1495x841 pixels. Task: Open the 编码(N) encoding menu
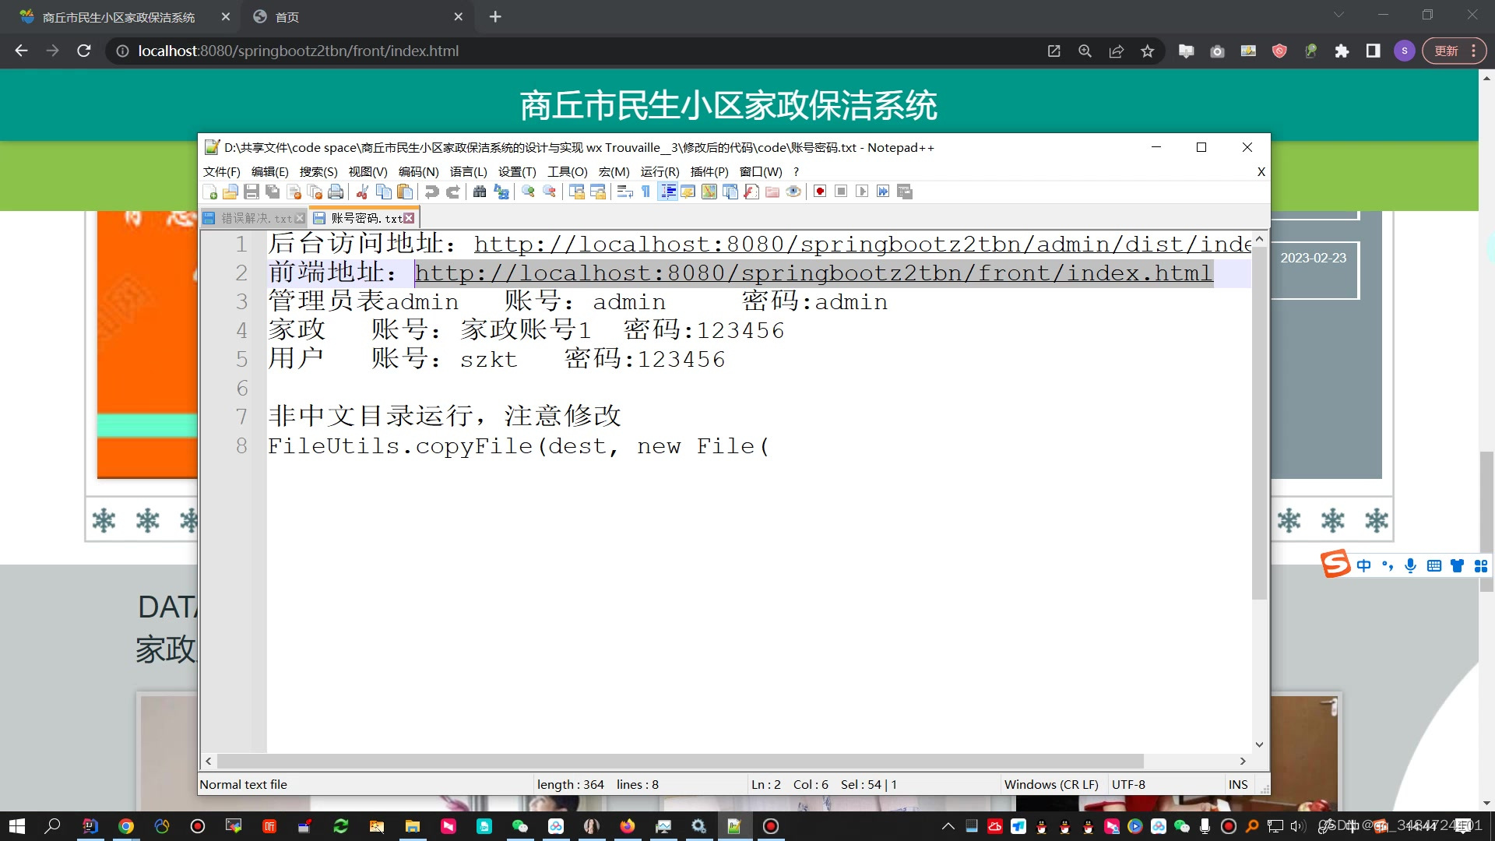418,171
